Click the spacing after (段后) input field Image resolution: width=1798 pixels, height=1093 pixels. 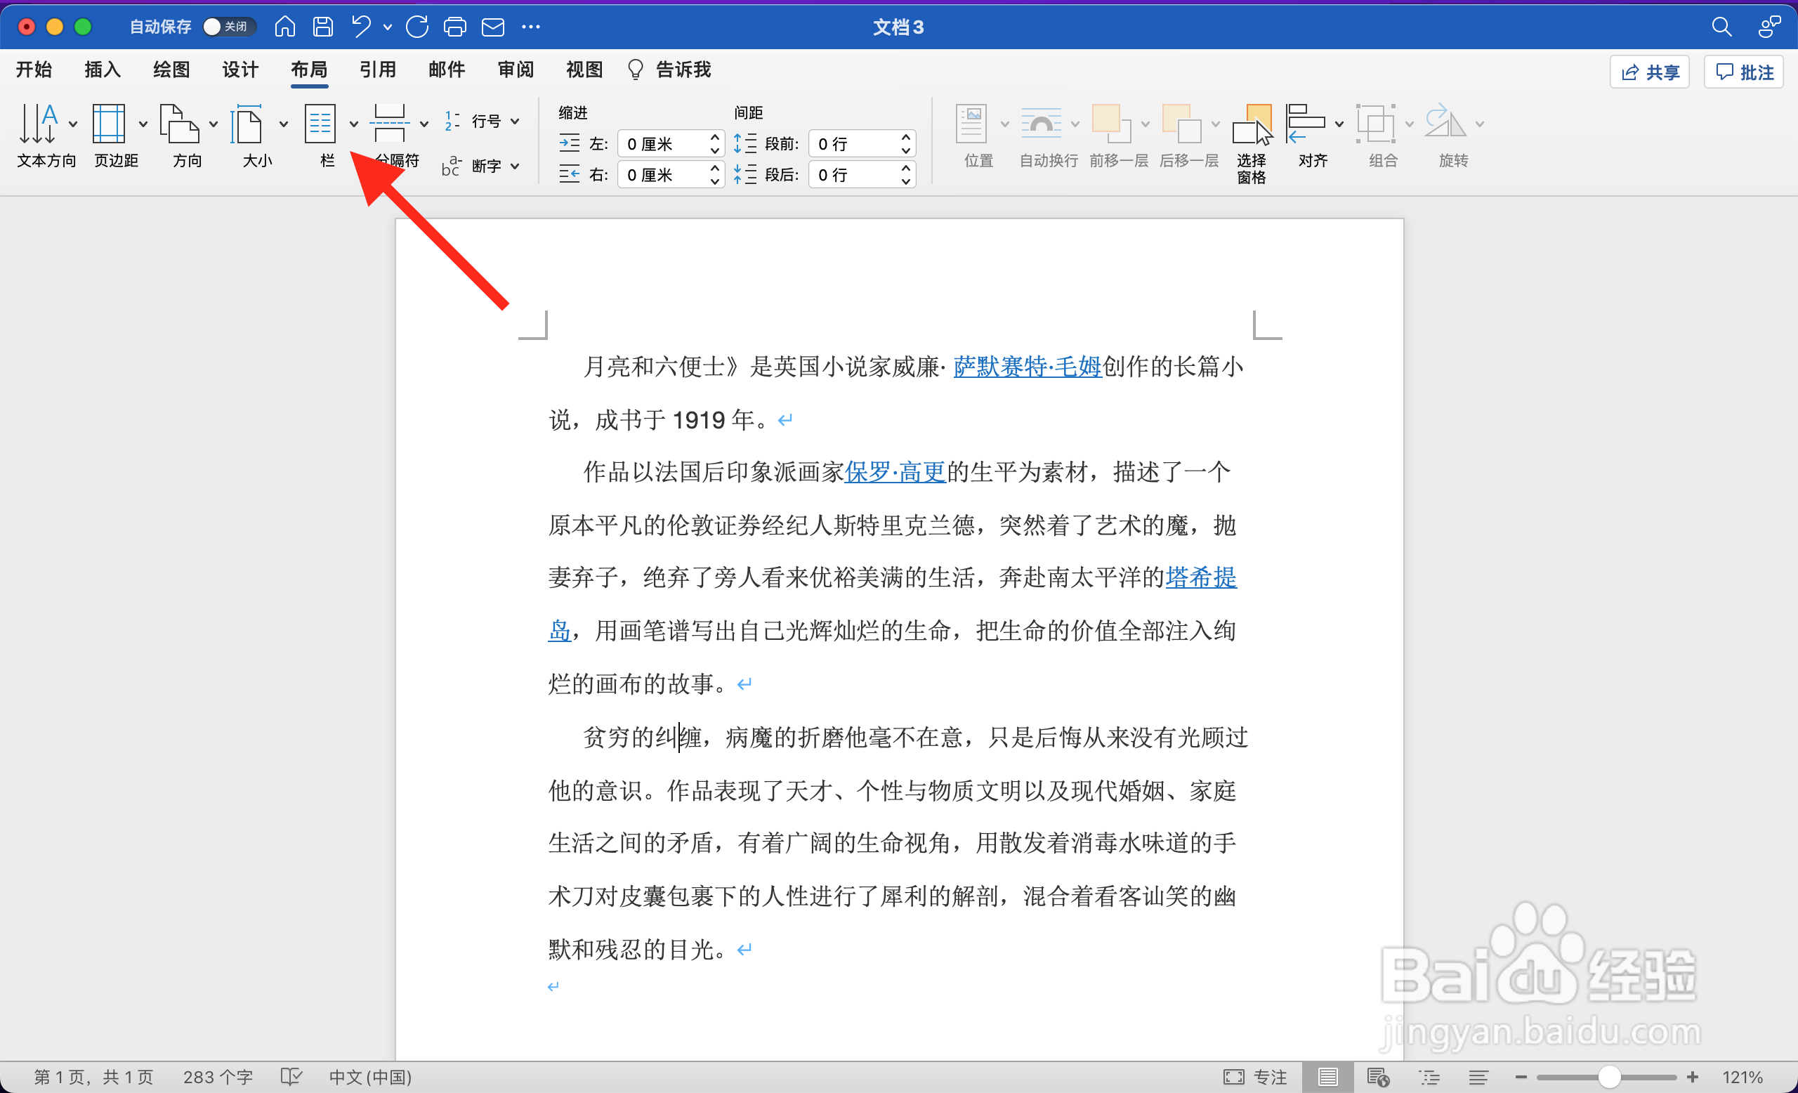point(861,174)
